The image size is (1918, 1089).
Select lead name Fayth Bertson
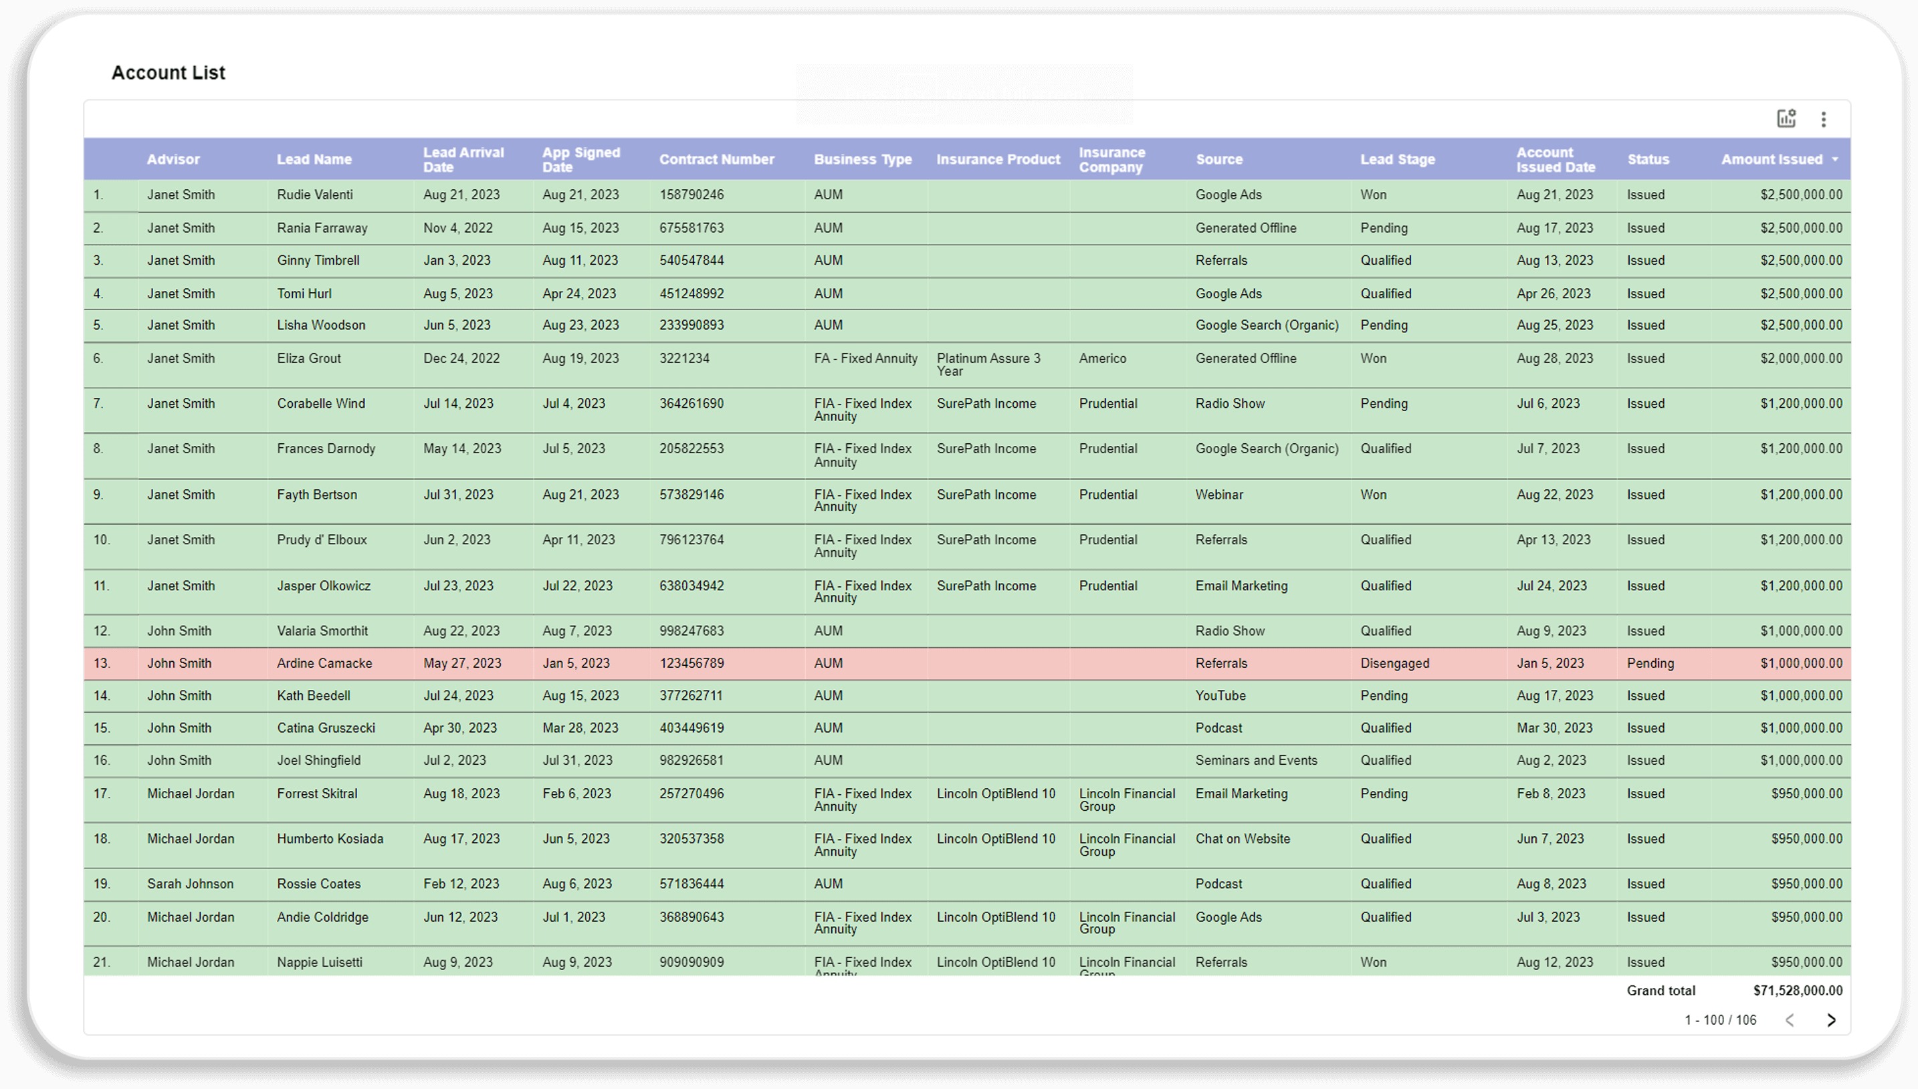317,495
